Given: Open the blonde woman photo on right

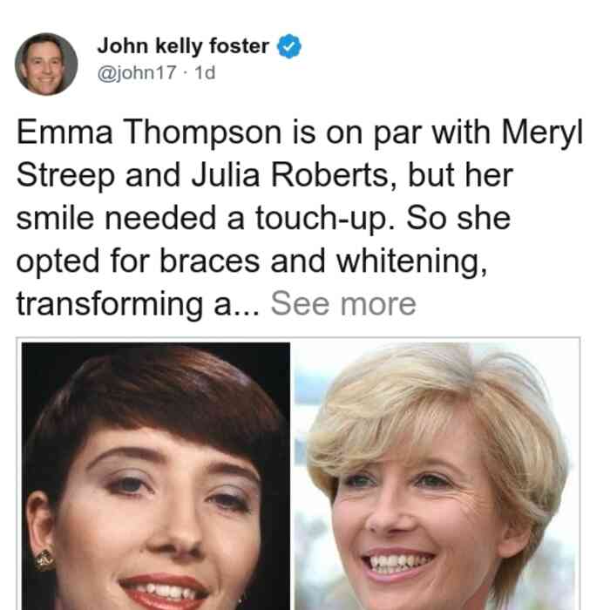Looking at the screenshot, I should (435, 476).
